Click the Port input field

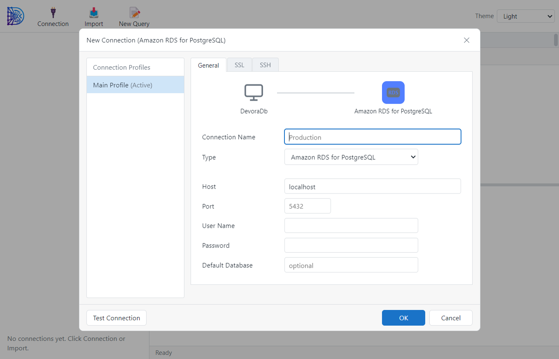[x=307, y=206]
